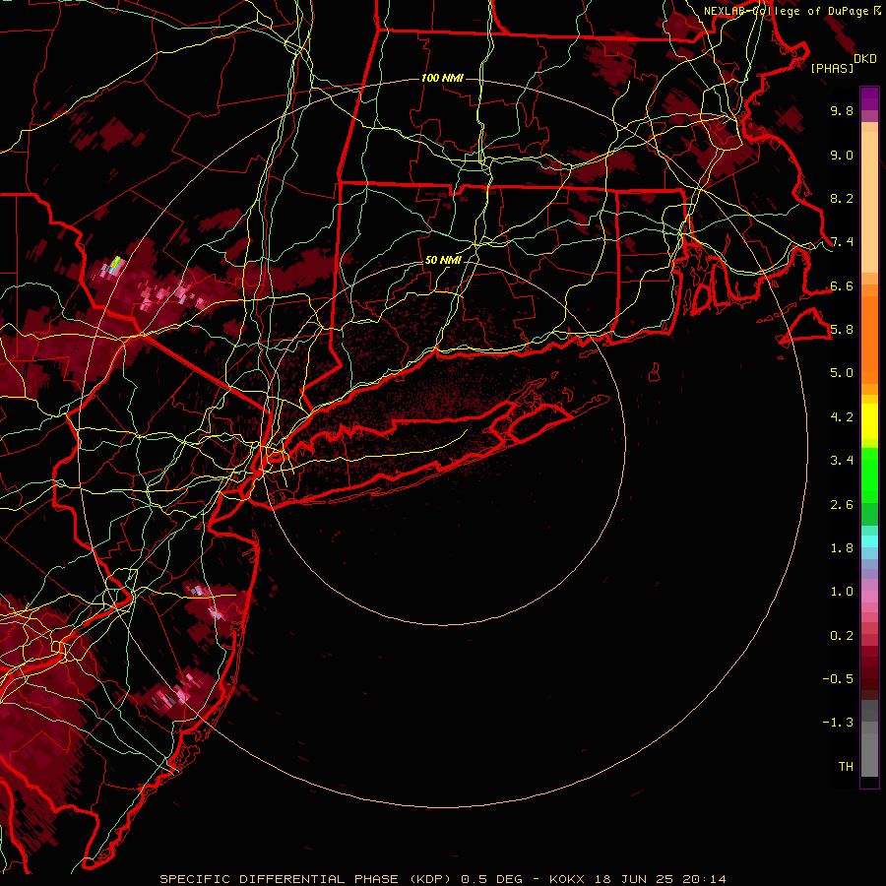Click the 100 NMI range ring label
The height and width of the screenshot is (886, 886).
442,78
